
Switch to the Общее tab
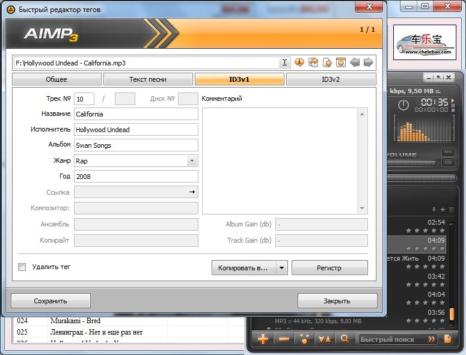click(x=57, y=79)
